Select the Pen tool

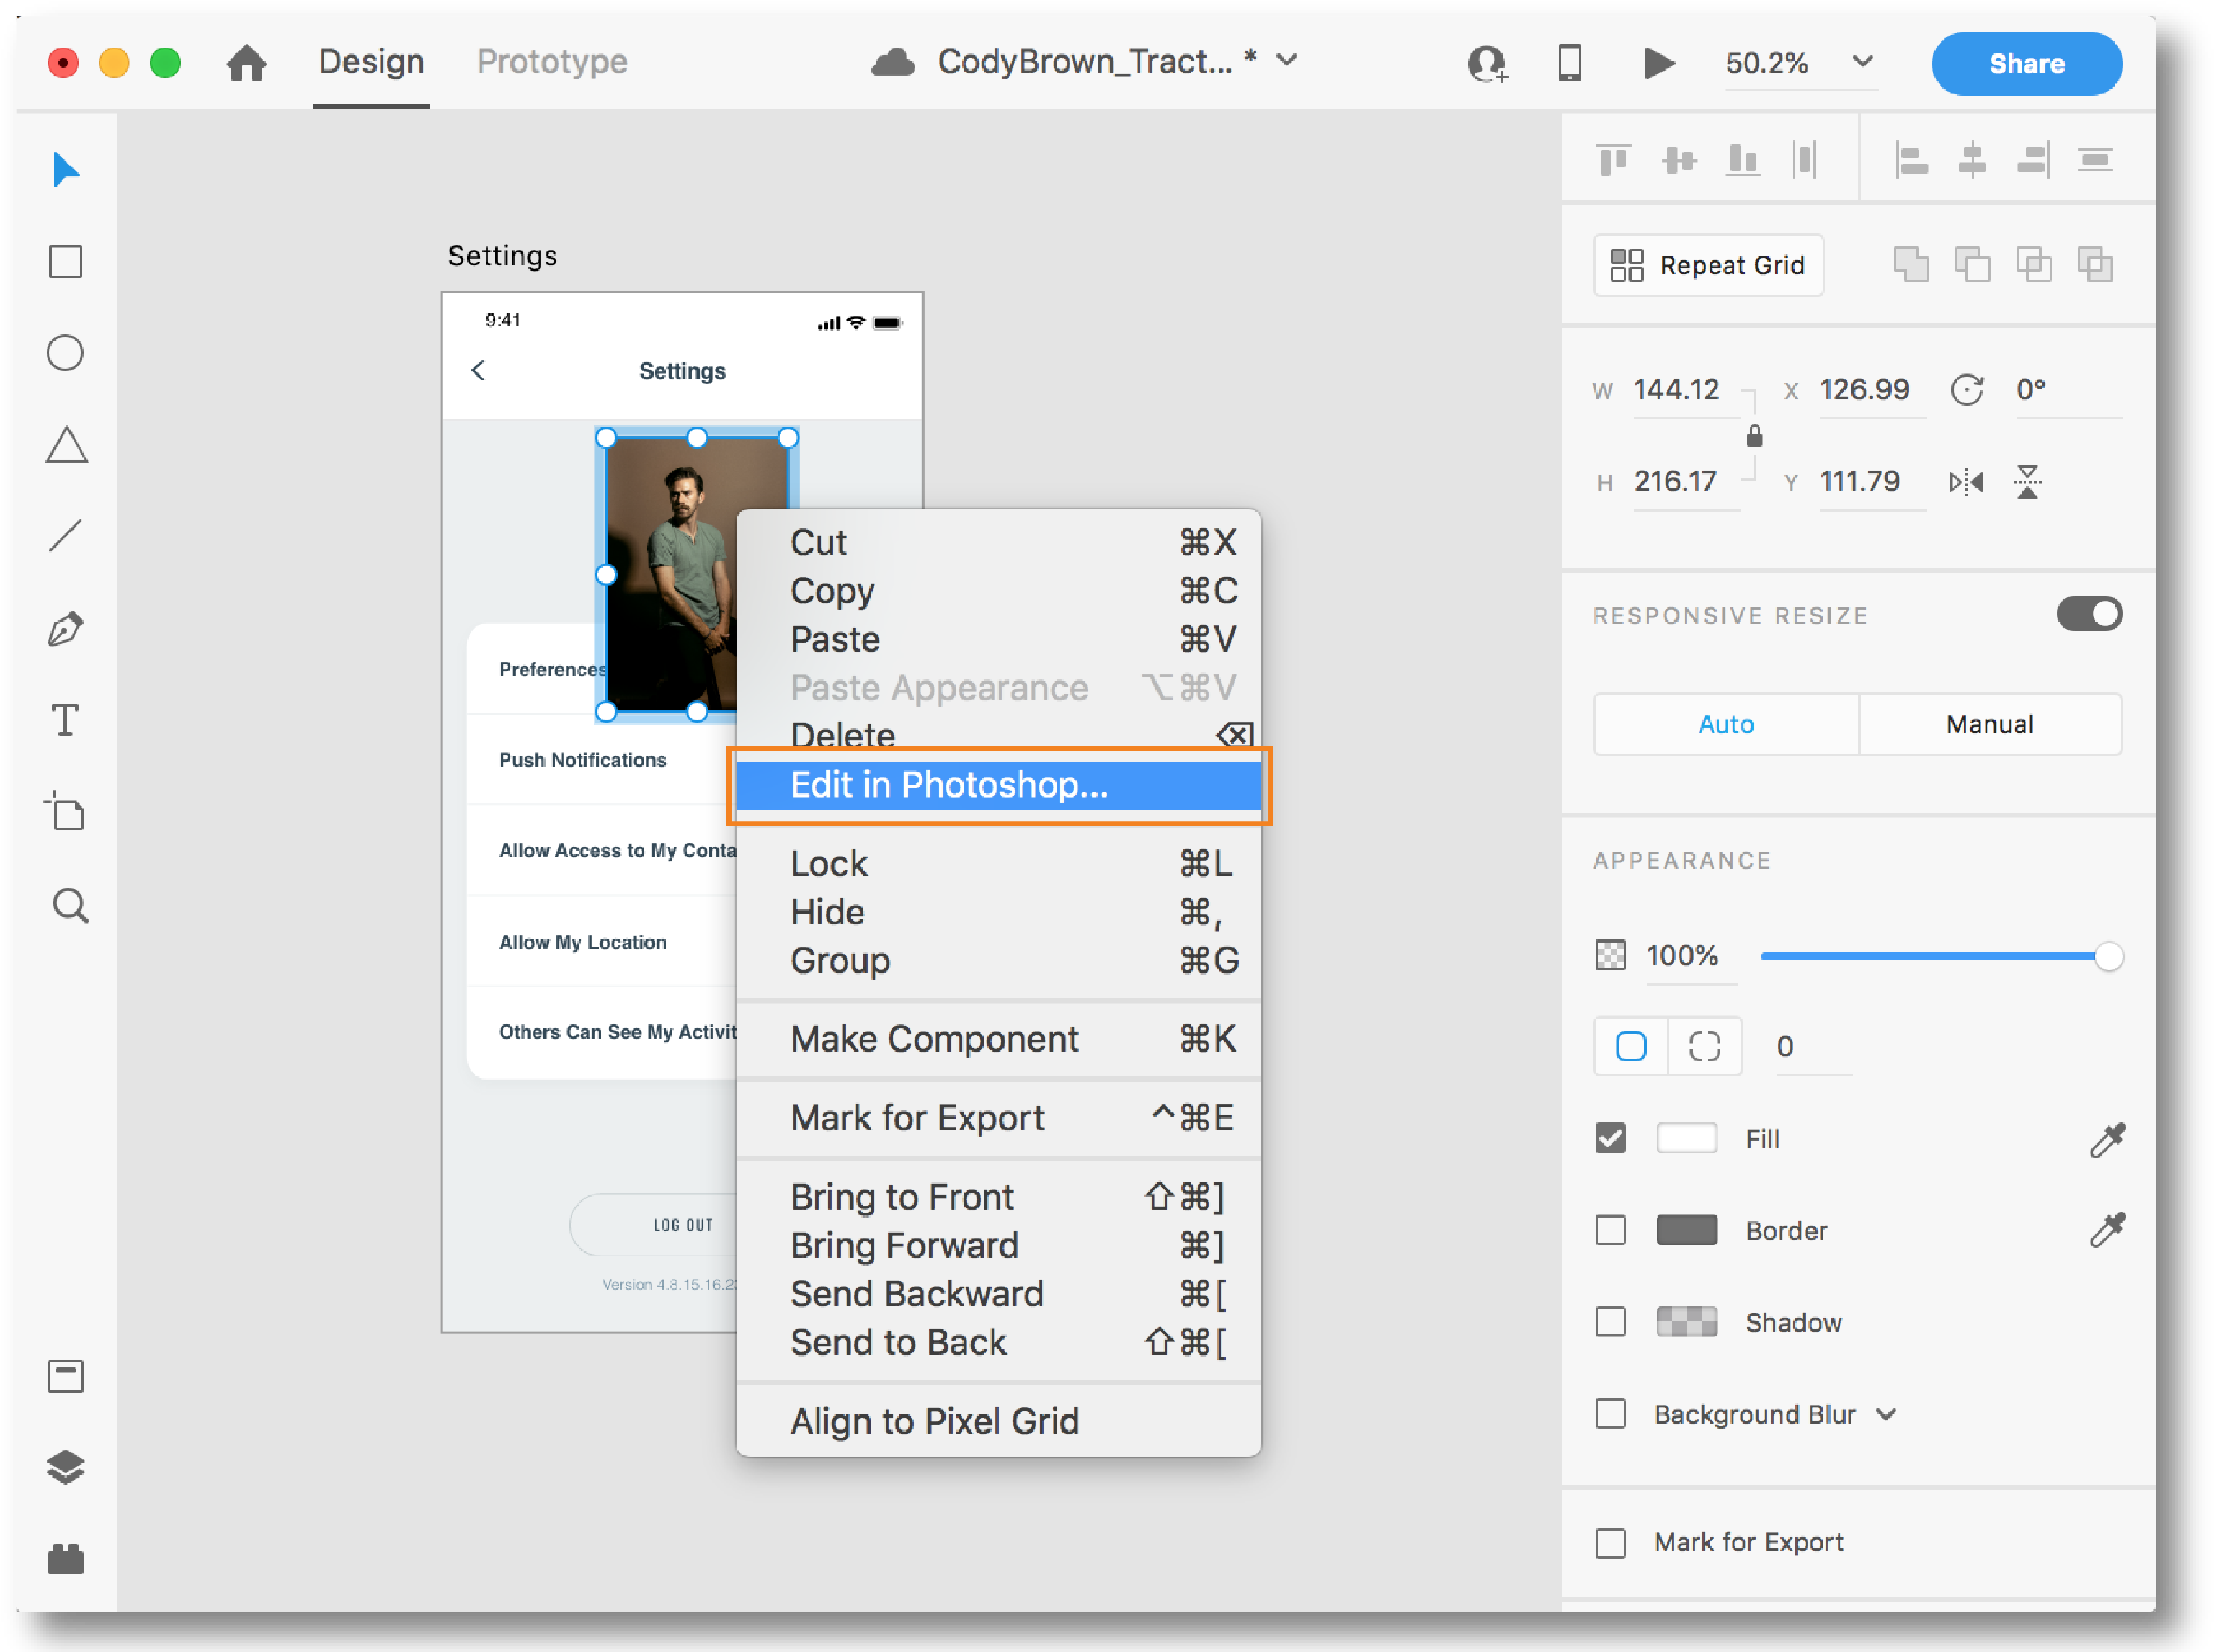[66, 629]
